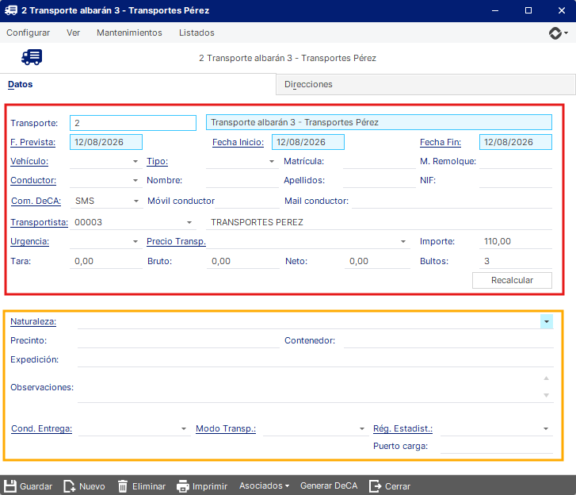Click the Fecha Fin date field
Viewport: 576px width, 495px height.
(x=515, y=142)
